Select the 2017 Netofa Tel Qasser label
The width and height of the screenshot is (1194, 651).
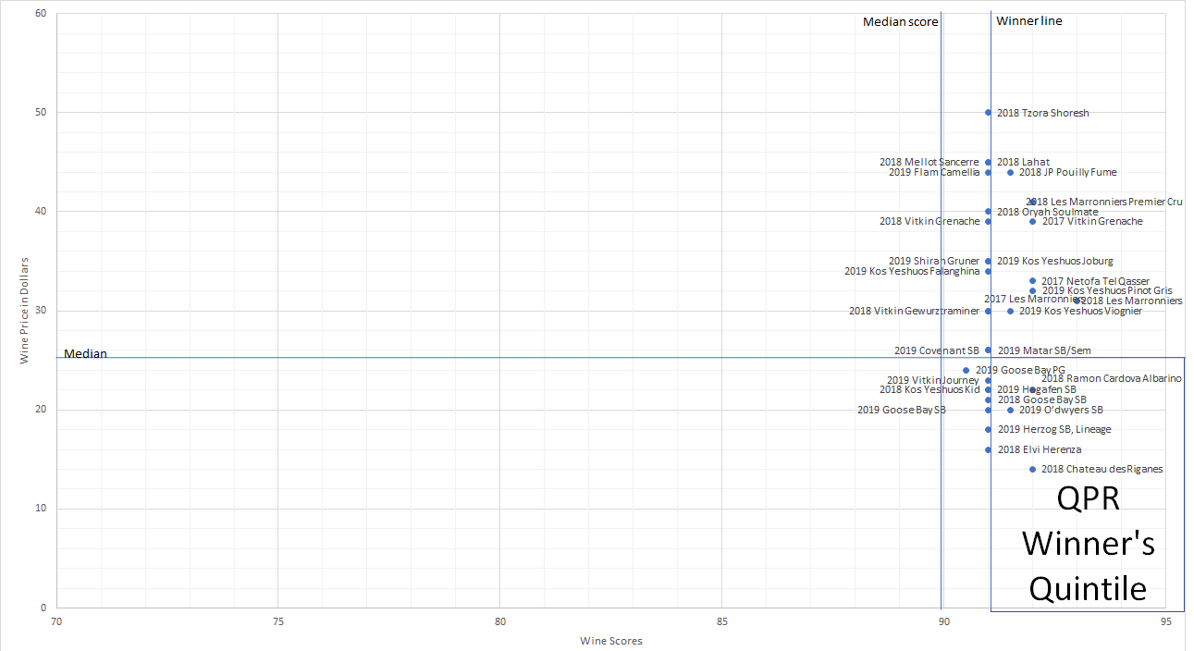[1095, 281]
